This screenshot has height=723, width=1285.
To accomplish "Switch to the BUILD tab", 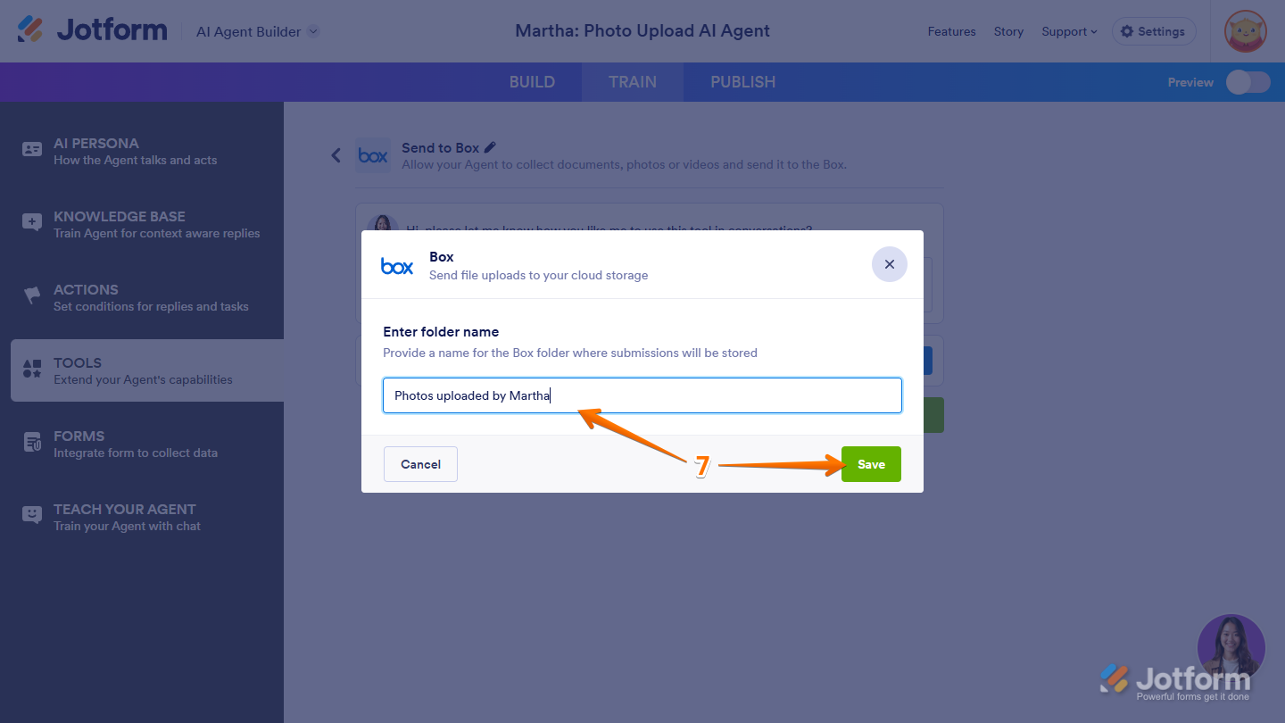I will (x=532, y=82).
